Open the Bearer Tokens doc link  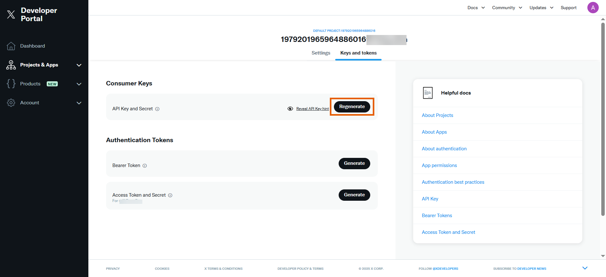click(x=437, y=216)
